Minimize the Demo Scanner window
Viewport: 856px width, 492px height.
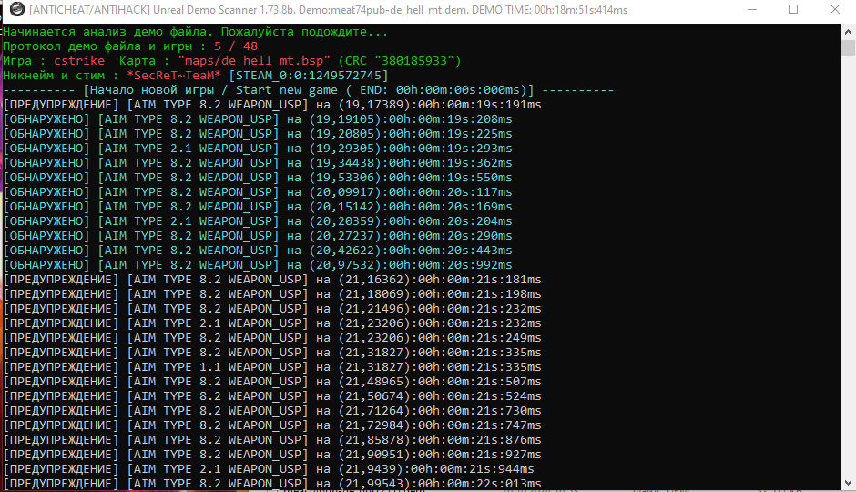pyautogui.click(x=751, y=10)
